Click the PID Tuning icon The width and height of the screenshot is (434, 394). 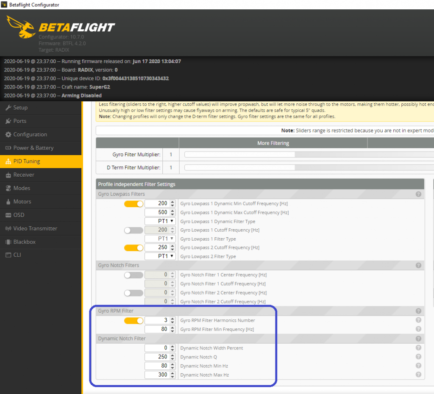tap(8, 161)
